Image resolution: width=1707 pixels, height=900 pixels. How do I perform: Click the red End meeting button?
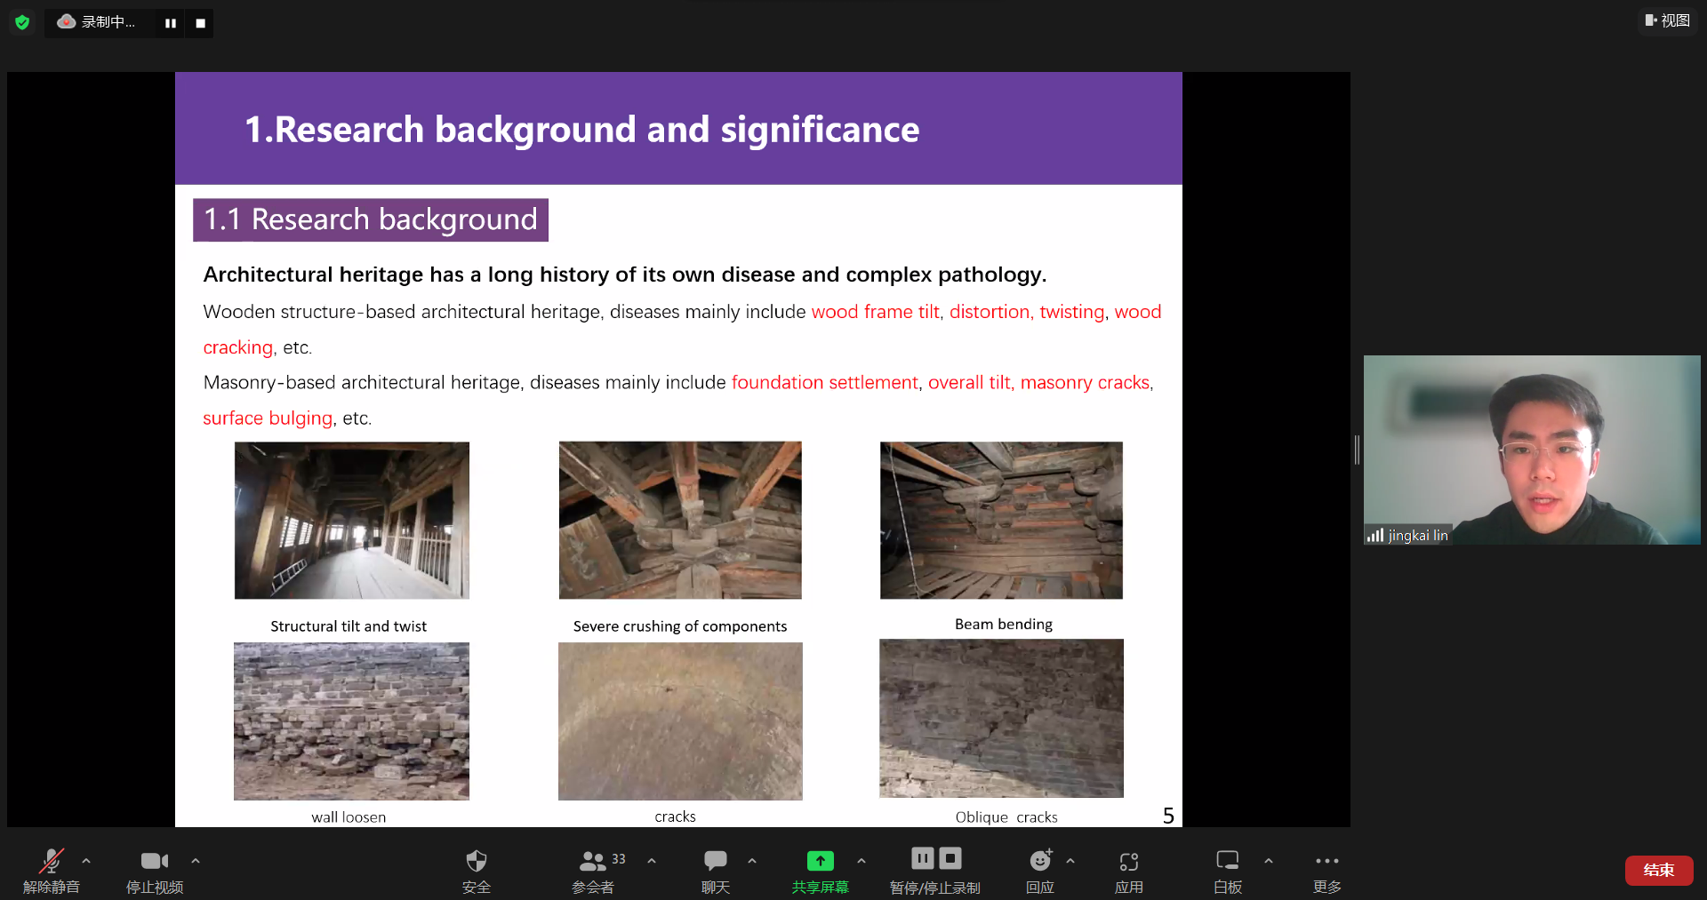[1659, 870]
